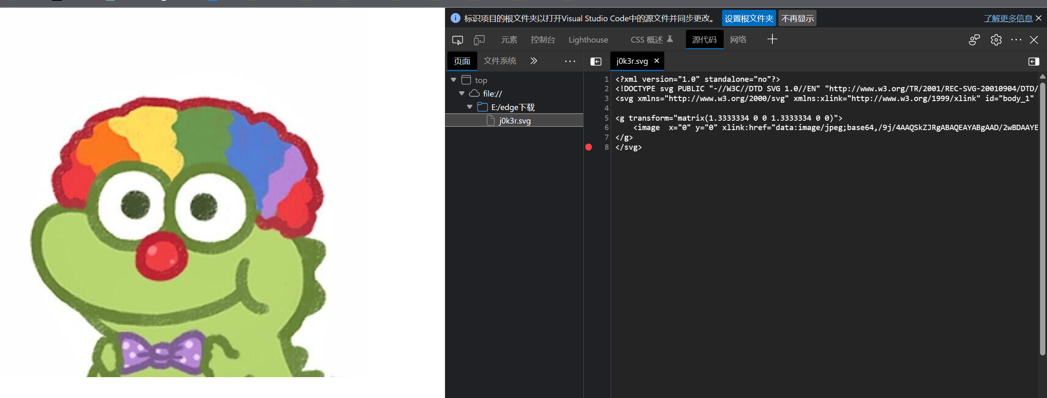Click the experiment flask icon on CSS 概述
The width and height of the screenshot is (1047, 398).
tap(670, 39)
